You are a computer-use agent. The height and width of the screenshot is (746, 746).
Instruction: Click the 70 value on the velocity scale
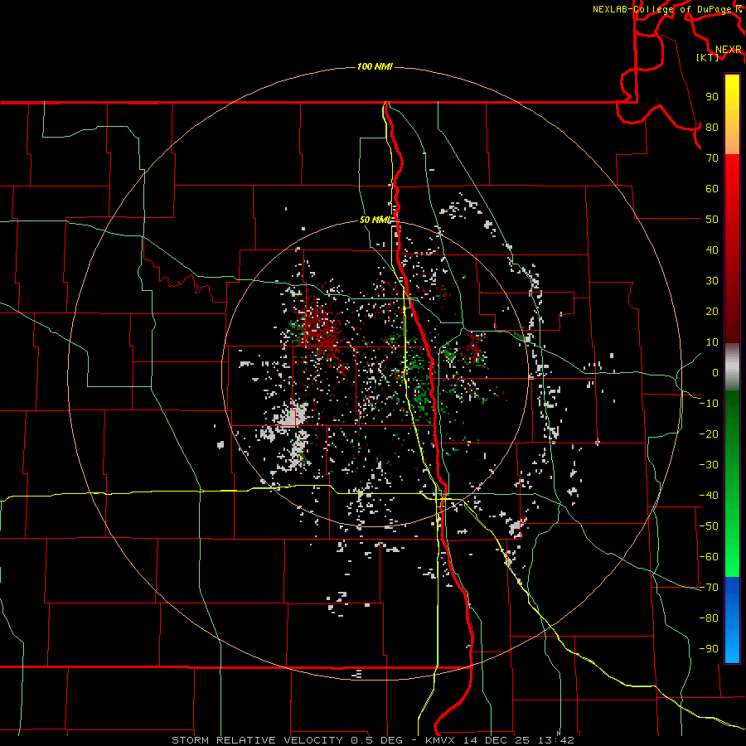tap(712, 158)
